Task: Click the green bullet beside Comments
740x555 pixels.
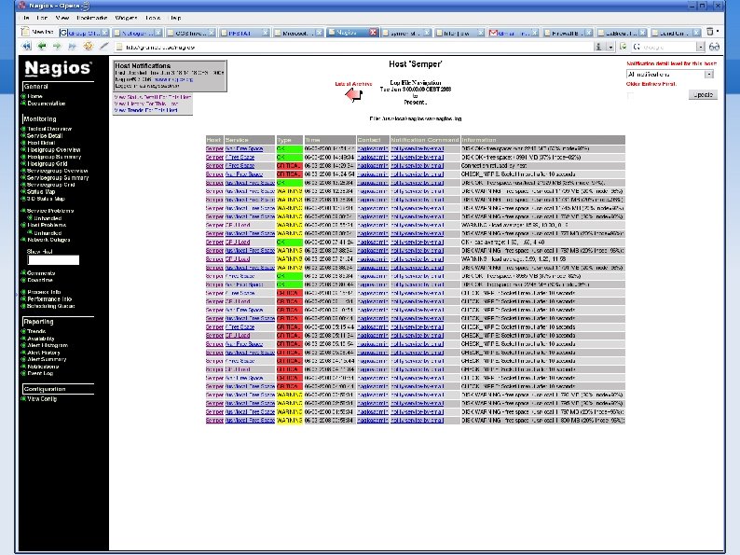Action: [23, 273]
